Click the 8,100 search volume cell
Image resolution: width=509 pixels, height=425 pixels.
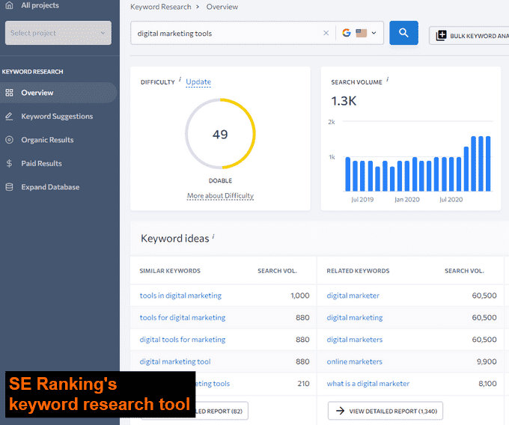(487, 384)
